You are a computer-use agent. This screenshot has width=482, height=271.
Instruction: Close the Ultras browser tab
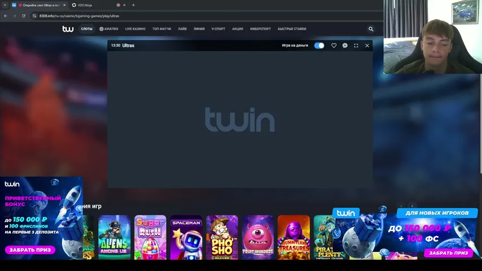point(64,5)
